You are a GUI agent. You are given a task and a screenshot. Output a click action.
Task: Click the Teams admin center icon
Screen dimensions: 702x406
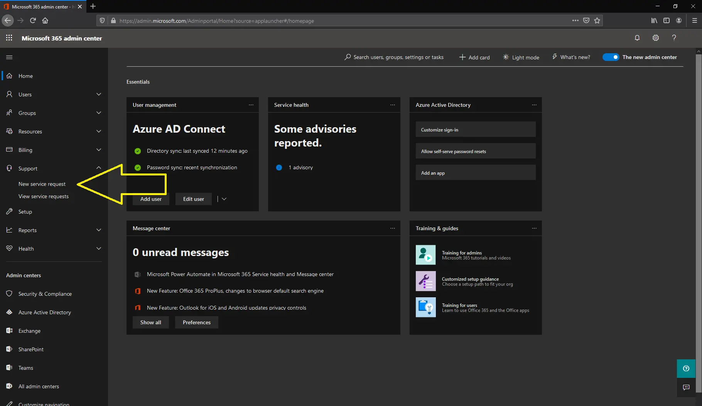click(10, 367)
